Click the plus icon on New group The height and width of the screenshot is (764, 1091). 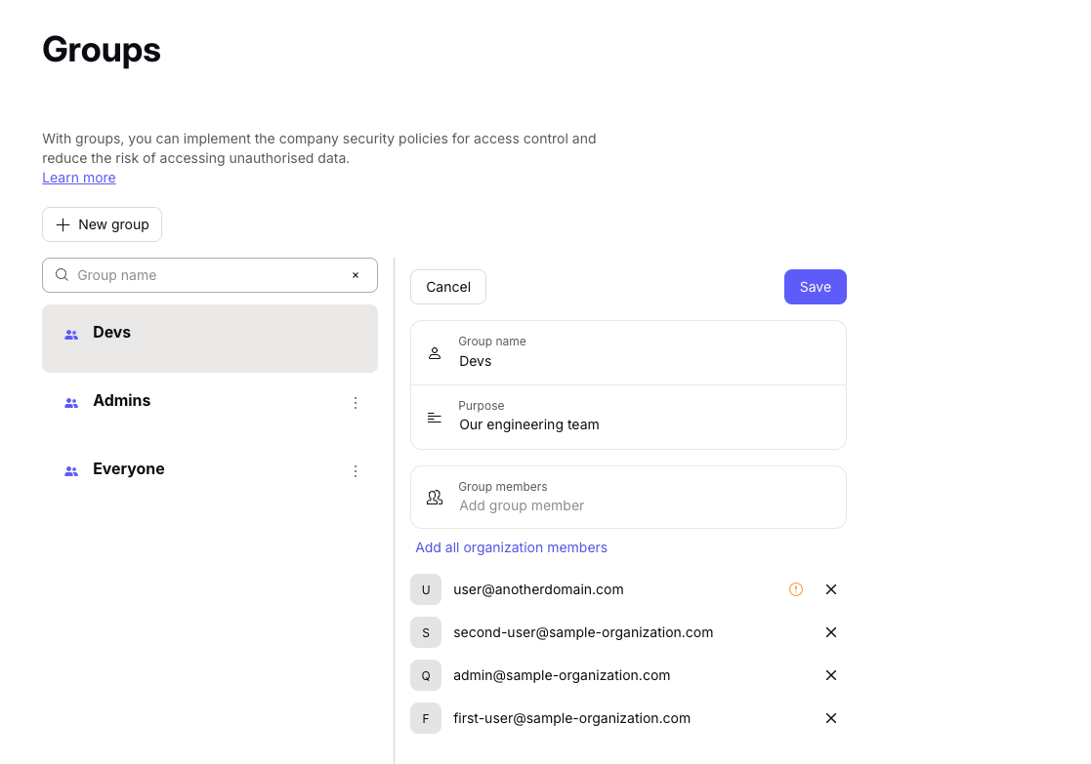pyautogui.click(x=62, y=224)
